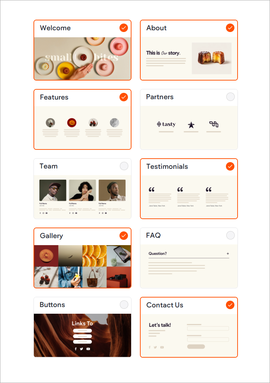This screenshot has height=383, width=270.
Task: Click the Gallery oranges photo
Action: pos(94,256)
